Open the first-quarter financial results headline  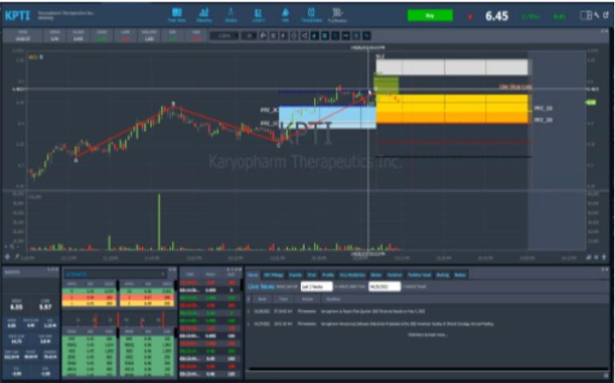click(373, 312)
